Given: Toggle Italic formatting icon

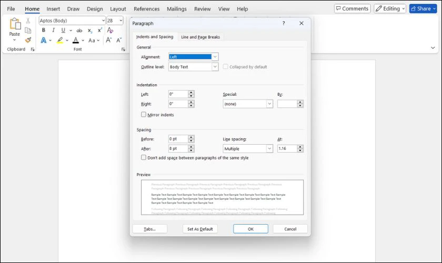Looking at the screenshot, I should click(53, 30).
